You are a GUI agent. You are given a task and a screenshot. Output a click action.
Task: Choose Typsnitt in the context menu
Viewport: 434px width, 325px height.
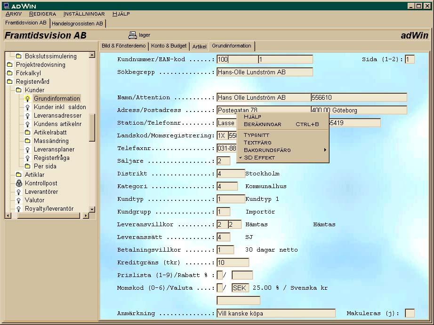click(x=282, y=135)
